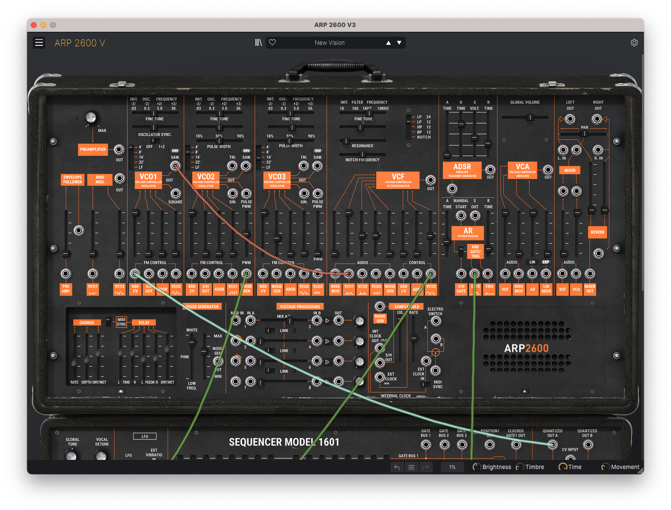This screenshot has width=671, height=510.
Task: Toggle the third LINK switch in Voltage Processors
Action: click(270, 371)
